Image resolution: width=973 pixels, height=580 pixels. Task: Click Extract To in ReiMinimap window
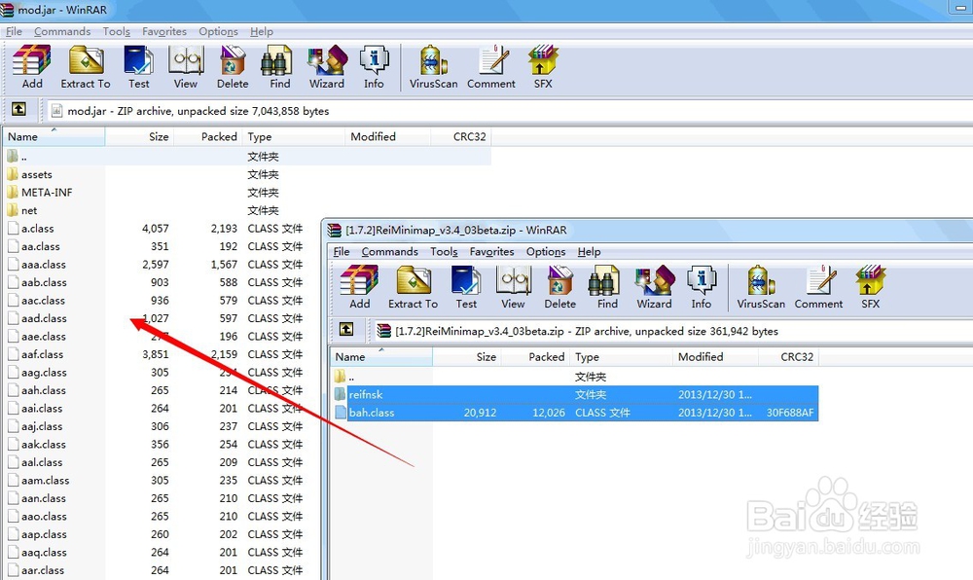pyautogui.click(x=414, y=287)
